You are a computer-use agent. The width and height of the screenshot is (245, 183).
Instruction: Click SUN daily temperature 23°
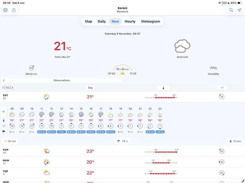[90, 151]
